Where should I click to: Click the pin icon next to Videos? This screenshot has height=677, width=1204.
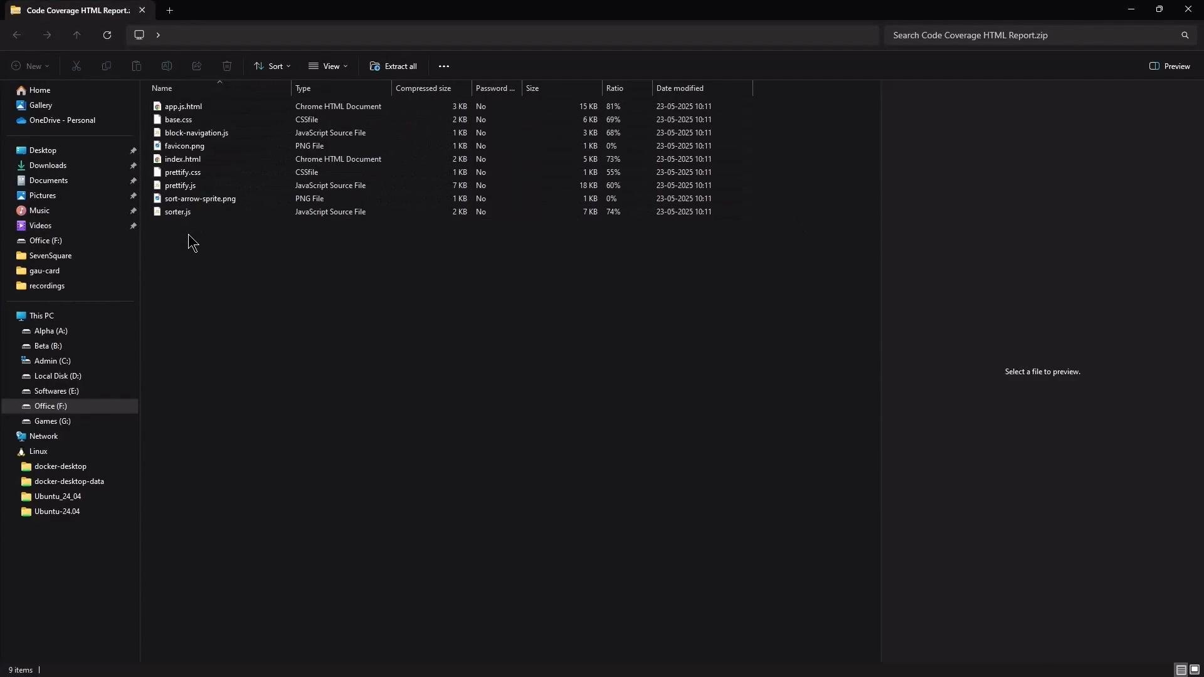tap(133, 226)
